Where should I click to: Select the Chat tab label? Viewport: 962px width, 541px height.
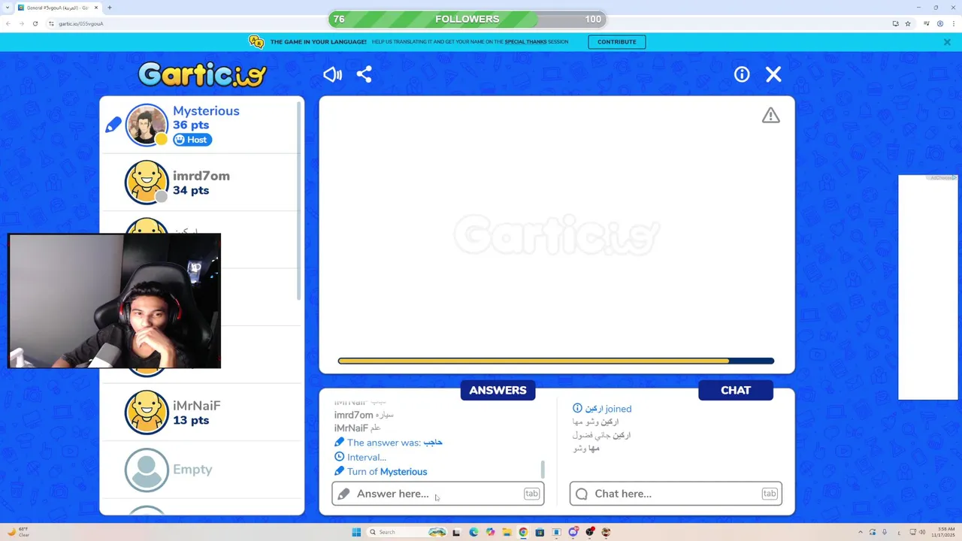click(x=736, y=390)
